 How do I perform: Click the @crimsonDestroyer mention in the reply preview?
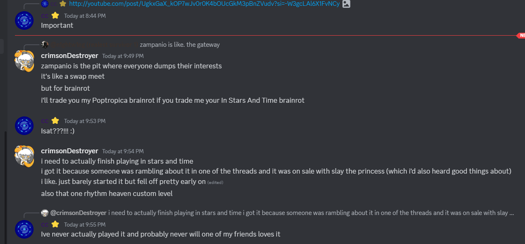78,213
